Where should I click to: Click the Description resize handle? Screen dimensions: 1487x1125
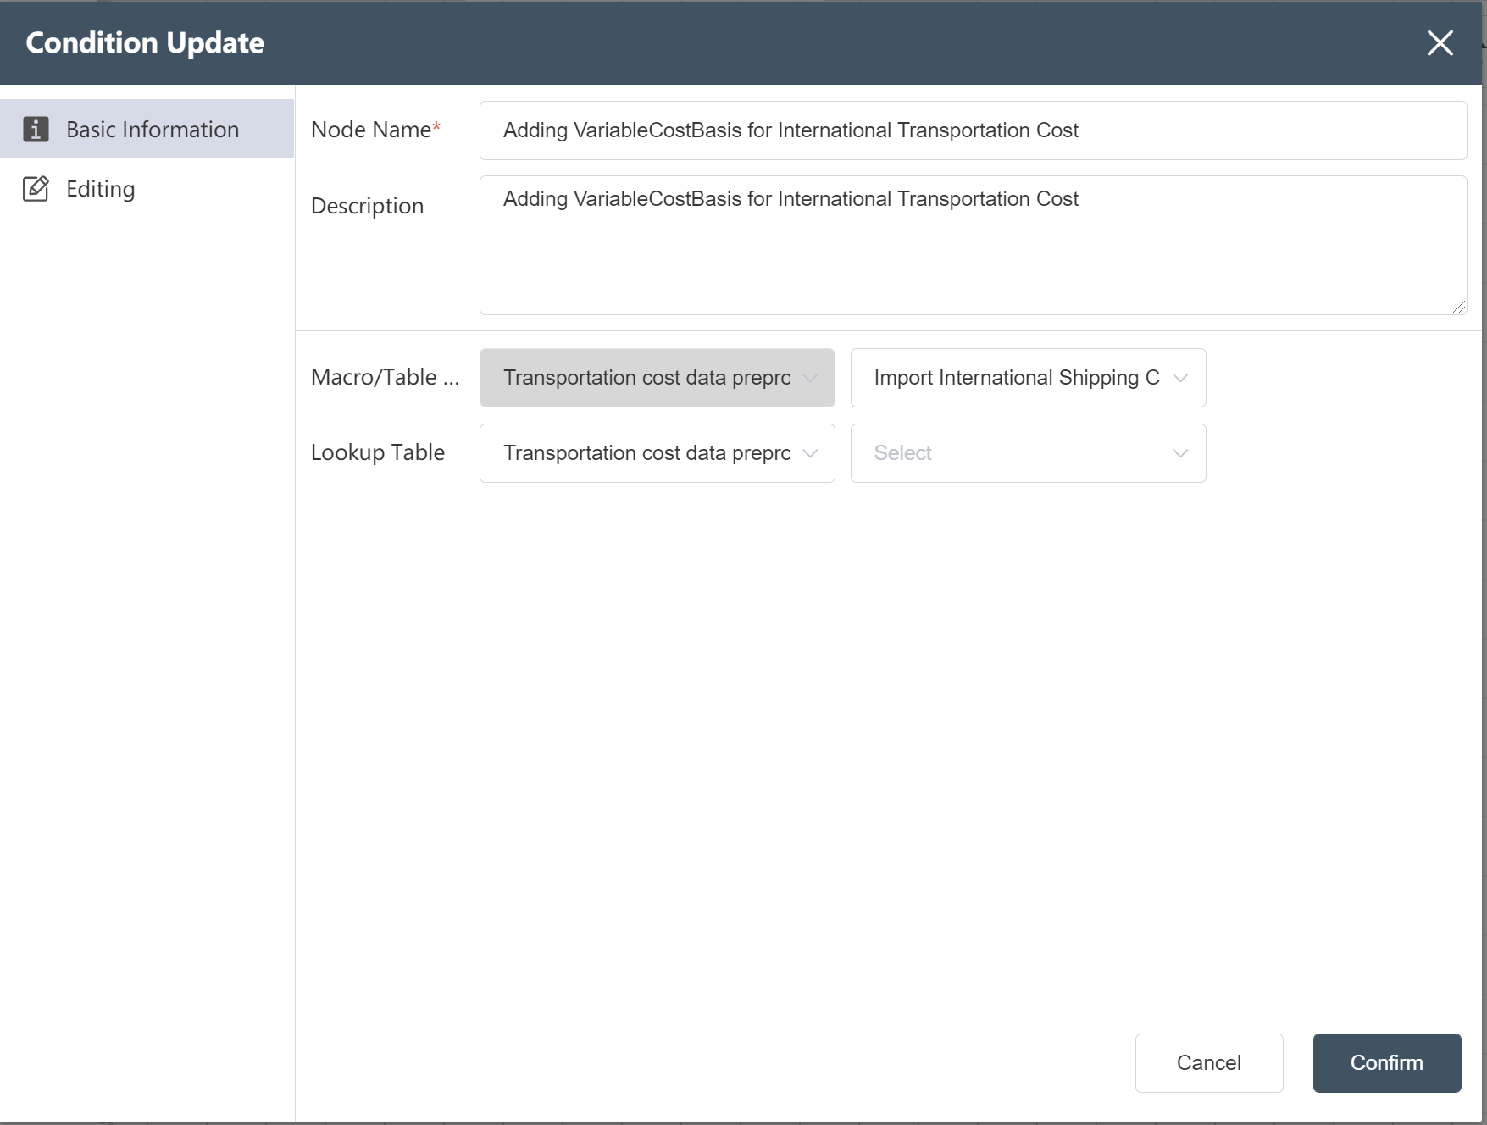[1458, 307]
